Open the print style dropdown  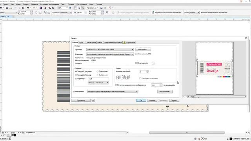tap(113, 92)
